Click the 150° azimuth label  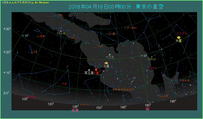(x=99, y=107)
